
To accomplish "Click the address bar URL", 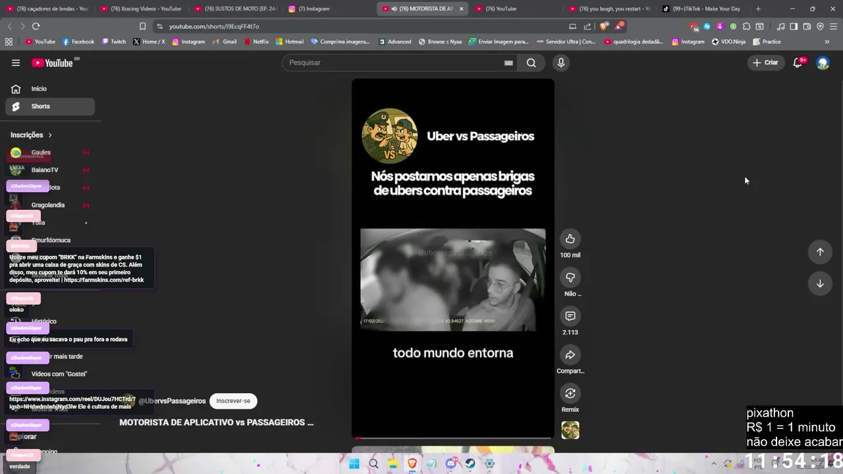I will click(214, 26).
